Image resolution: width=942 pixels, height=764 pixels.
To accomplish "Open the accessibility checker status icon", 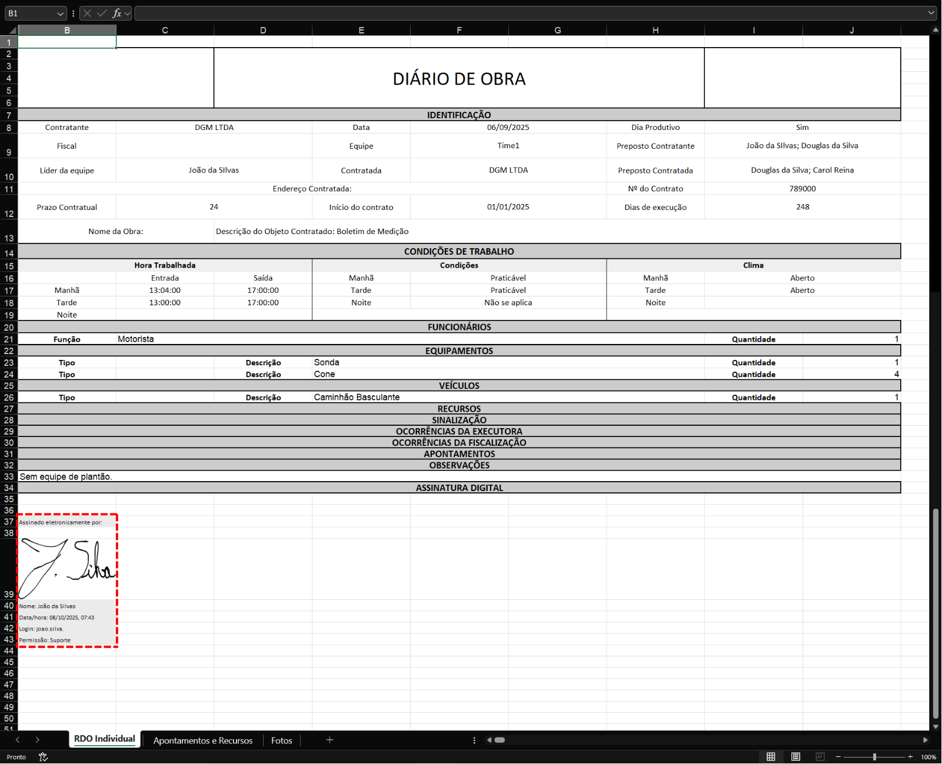I will click(x=43, y=757).
